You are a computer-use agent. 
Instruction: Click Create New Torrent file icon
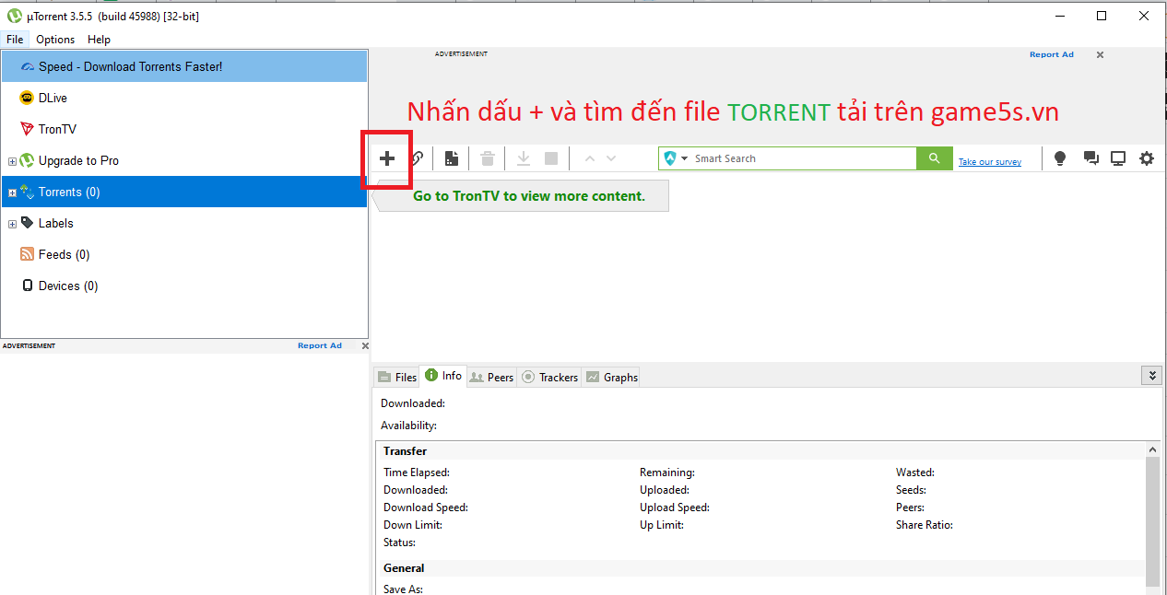point(451,158)
